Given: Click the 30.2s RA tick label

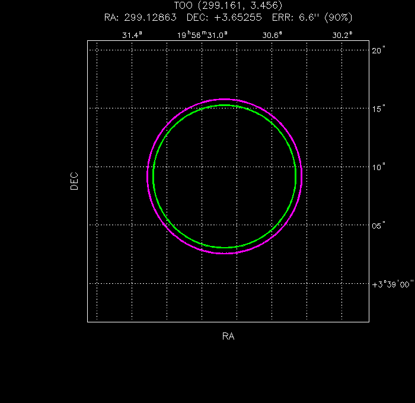Looking at the screenshot, I should click(x=342, y=36).
